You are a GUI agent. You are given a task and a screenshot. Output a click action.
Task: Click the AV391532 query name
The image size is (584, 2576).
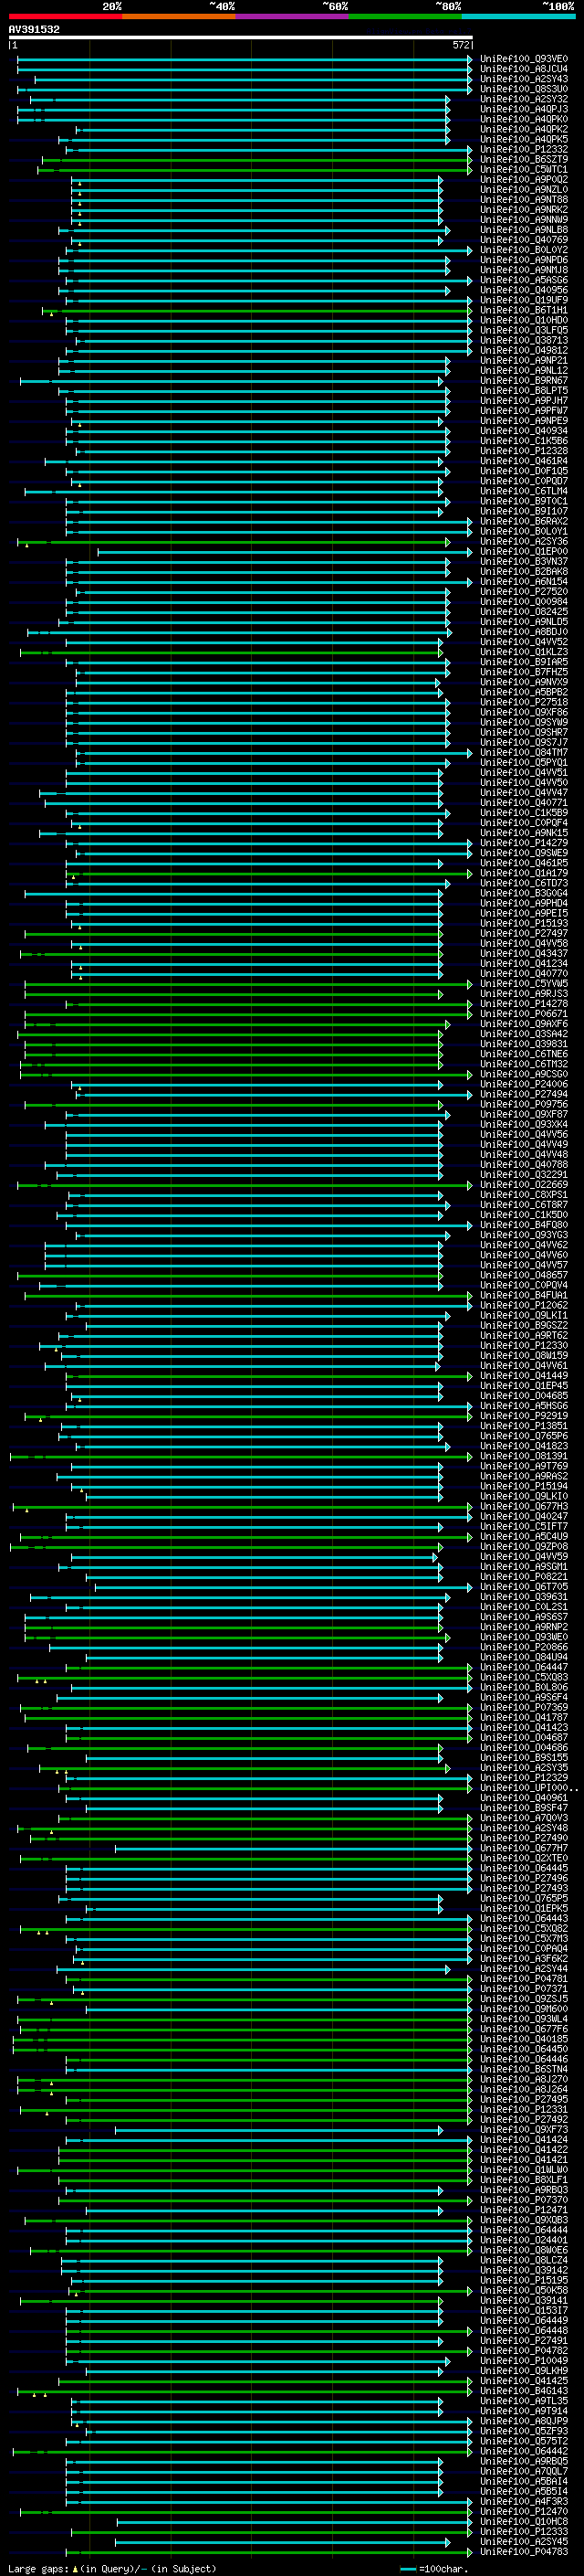click(34, 29)
